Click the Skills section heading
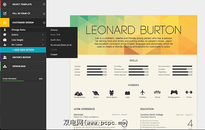This screenshot has height=130, width=205. 134,61
